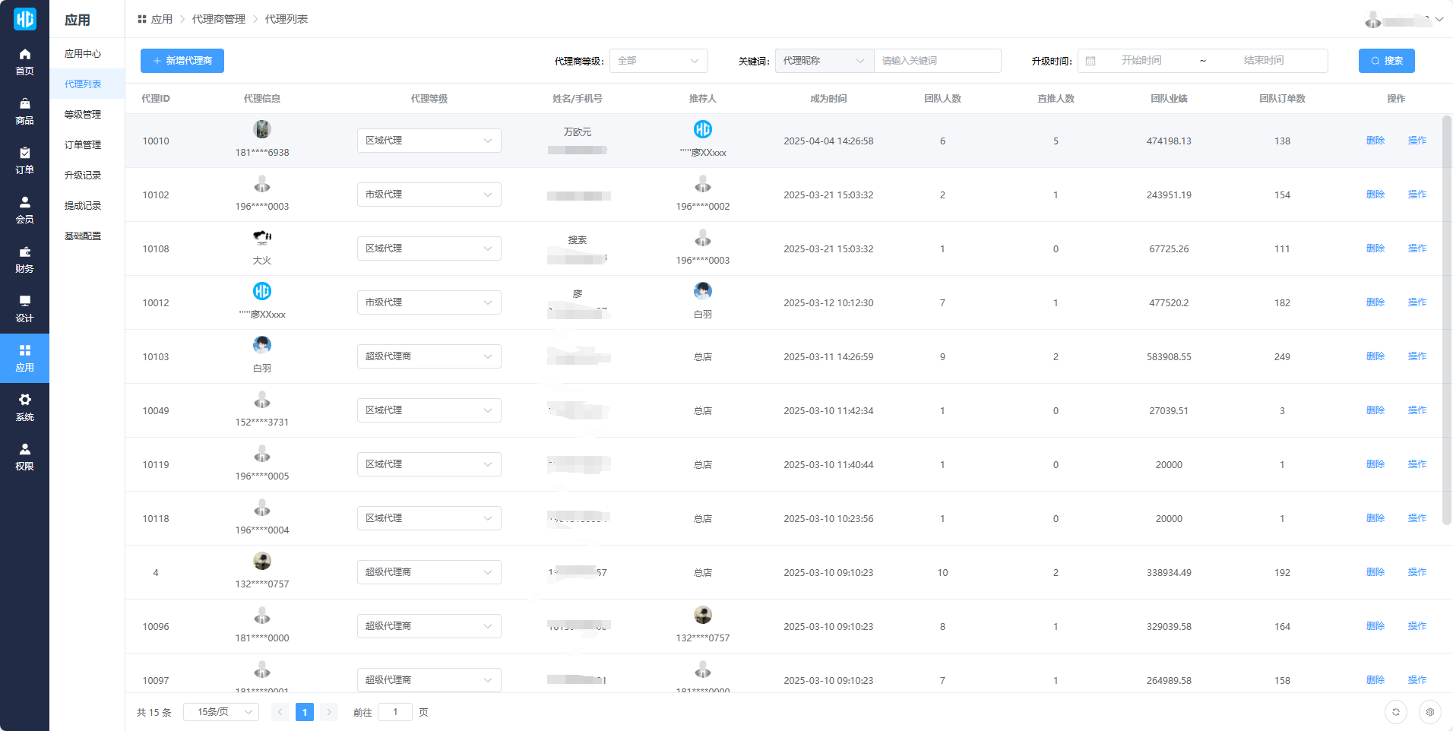Viewport: 1453px width, 731px height.
Task: Open 提成记录 in the submenu
Action: pyautogui.click(x=83, y=206)
